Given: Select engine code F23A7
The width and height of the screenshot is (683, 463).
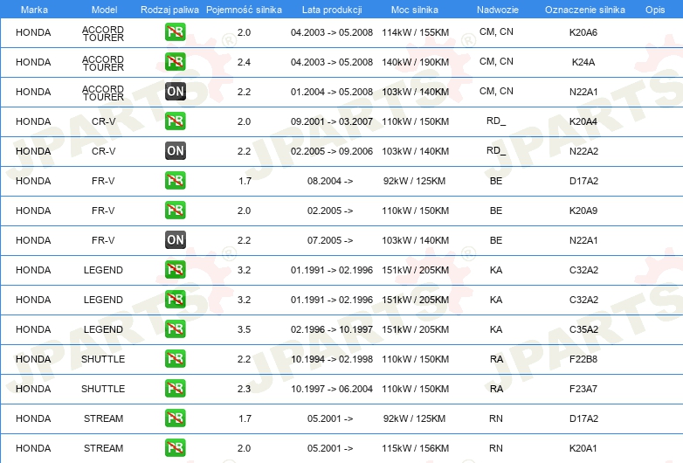Looking at the screenshot, I should pyautogui.click(x=583, y=389).
